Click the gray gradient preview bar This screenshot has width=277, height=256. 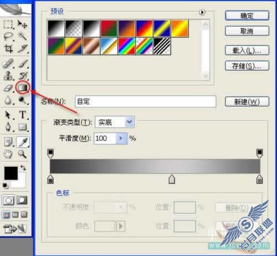(x=155, y=166)
